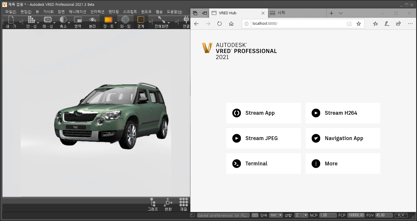Screen dimensions: 417x221
Task: Open the 애니메이션 menu
Action: coord(78,12)
